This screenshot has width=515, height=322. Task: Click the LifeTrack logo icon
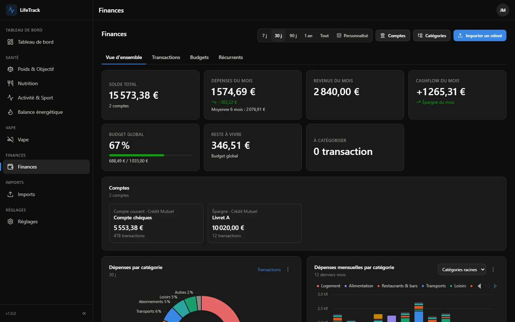click(11, 10)
